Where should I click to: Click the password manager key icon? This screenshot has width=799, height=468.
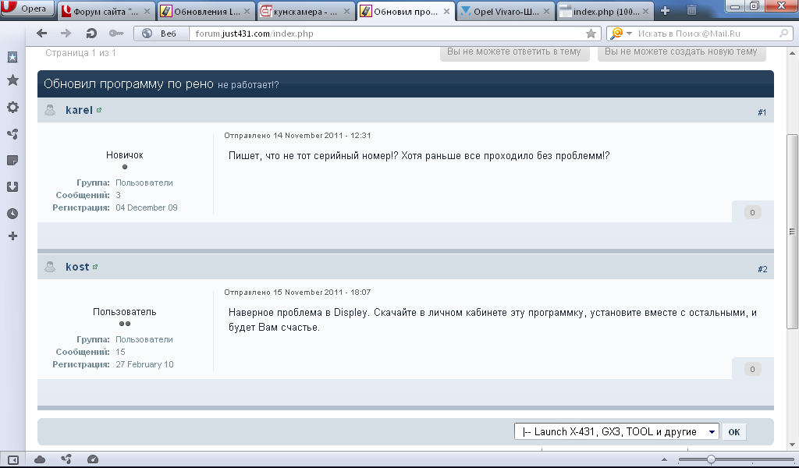[x=116, y=34]
